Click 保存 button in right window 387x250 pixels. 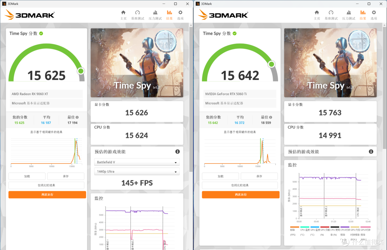click(x=259, y=176)
